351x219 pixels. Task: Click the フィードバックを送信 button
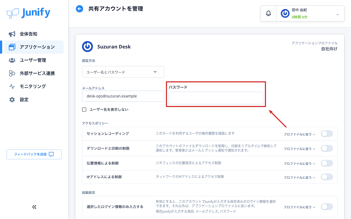coord(34,154)
